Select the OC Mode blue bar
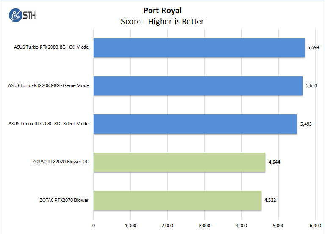 (x=199, y=48)
